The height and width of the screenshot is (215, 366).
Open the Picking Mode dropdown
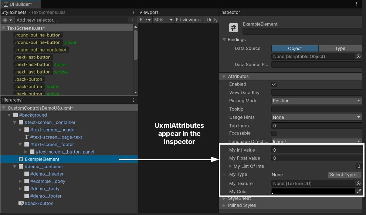pos(316,101)
